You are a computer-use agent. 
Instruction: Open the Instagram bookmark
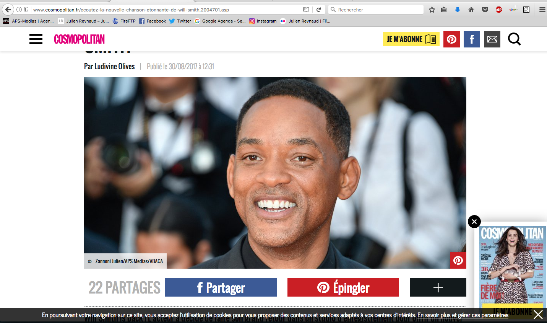[x=263, y=21]
